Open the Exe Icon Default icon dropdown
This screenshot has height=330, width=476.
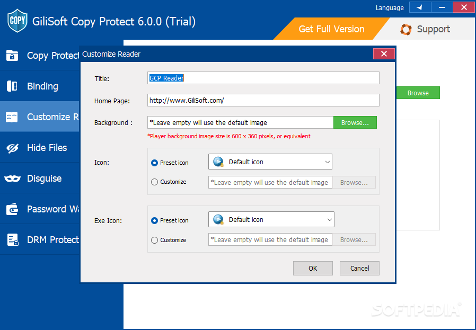pos(271,219)
